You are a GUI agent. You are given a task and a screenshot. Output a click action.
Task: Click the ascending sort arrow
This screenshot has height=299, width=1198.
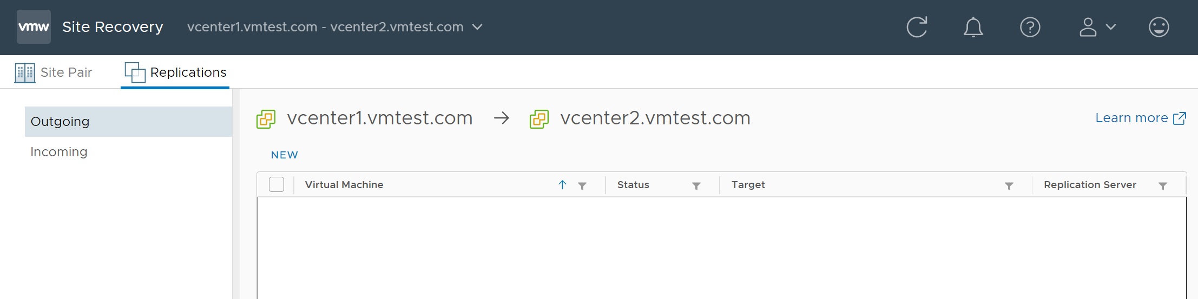[562, 185]
